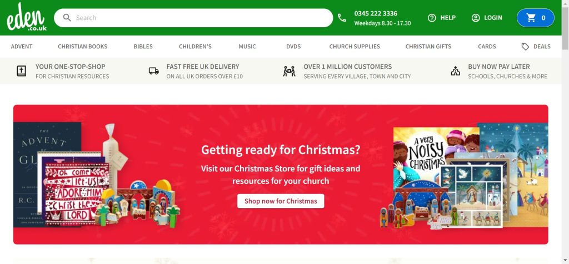
Task: Call link 0345 222 3336
Action: pyautogui.click(x=376, y=13)
